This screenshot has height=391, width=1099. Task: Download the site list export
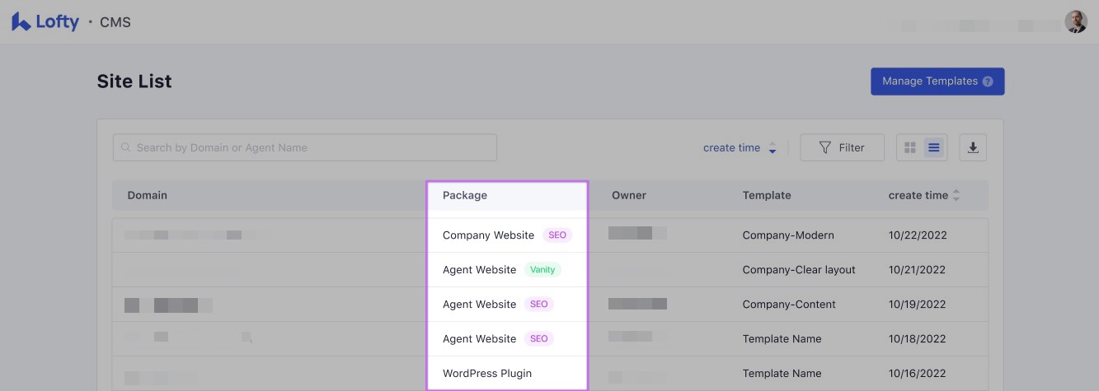[x=973, y=147]
